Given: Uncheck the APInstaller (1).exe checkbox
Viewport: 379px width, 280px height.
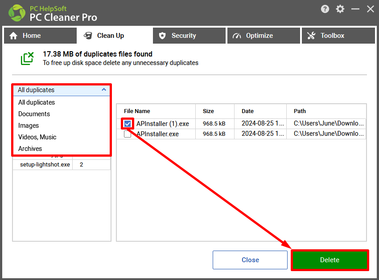Looking at the screenshot, I should 128,124.
